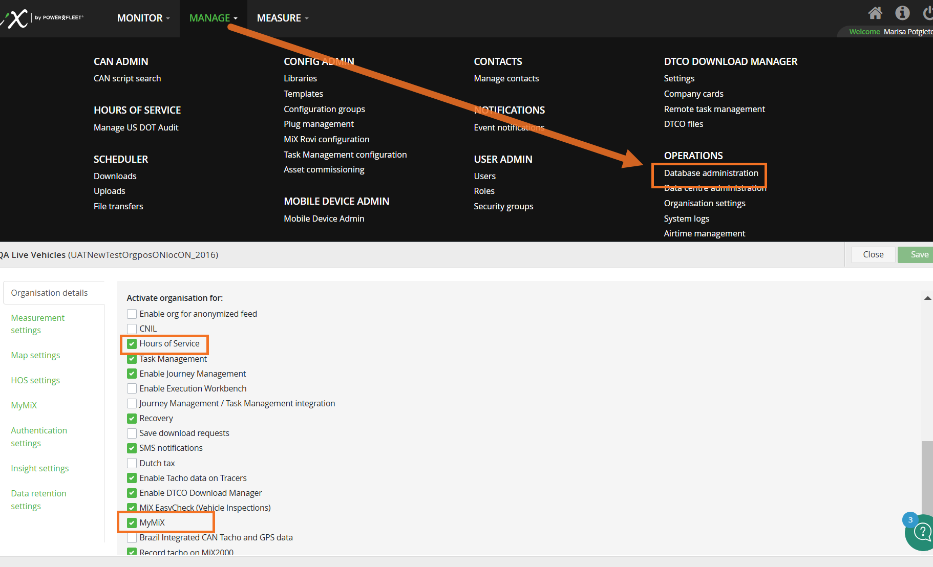
Task: Open Data retention settings tab
Action: pyautogui.click(x=38, y=499)
